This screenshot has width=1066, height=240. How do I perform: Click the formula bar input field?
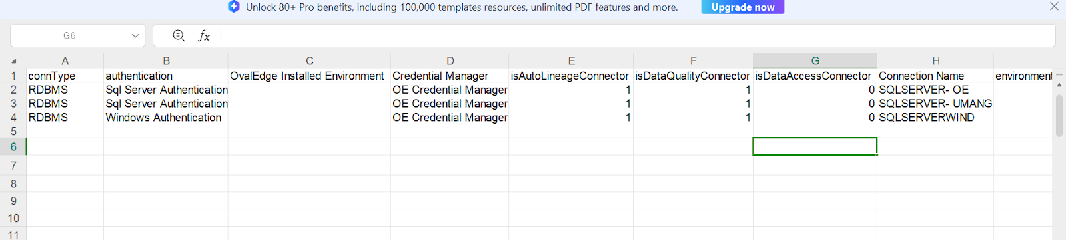click(636, 36)
